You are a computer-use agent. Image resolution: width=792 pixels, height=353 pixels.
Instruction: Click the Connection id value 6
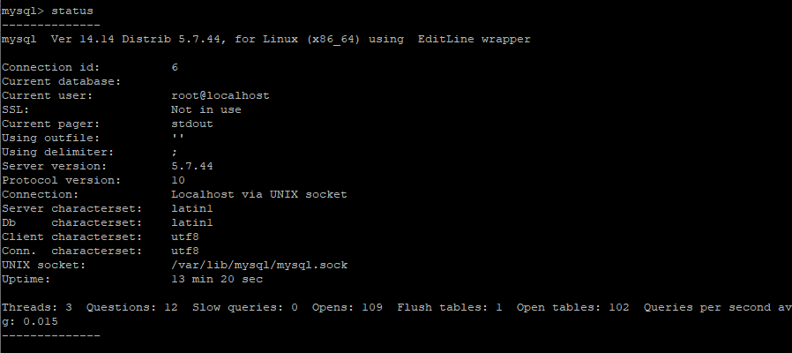175,67
